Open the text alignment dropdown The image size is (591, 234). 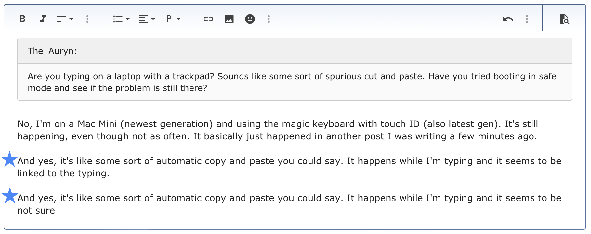(x=147, y=19)
